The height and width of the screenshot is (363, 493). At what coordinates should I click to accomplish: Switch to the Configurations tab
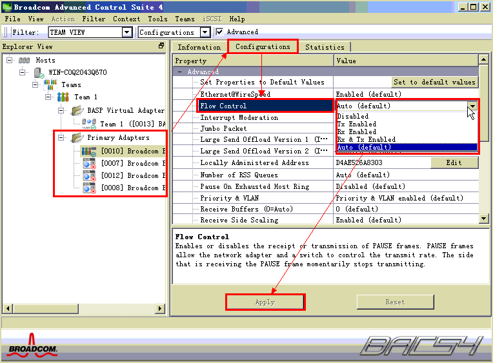(x=263, y=46)
